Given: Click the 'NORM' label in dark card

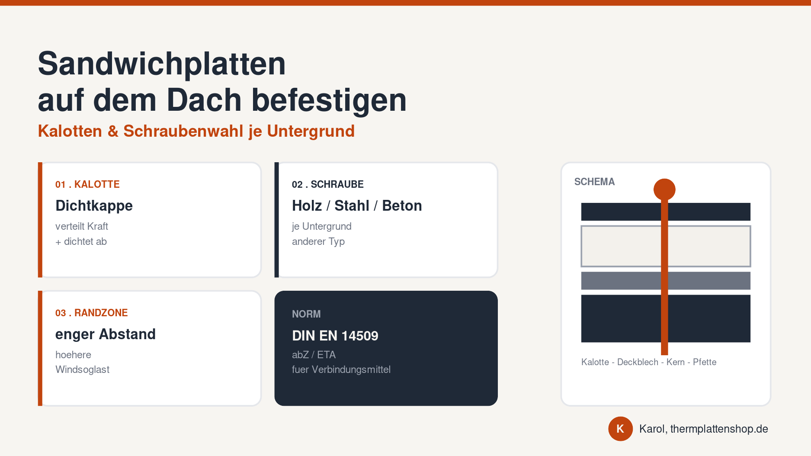Looking at the screenshot, I should pyautogui.click(x=306, y=314).
